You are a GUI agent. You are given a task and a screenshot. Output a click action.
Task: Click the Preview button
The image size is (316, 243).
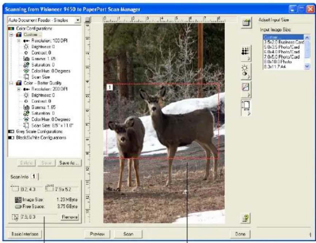click(97, 234)
